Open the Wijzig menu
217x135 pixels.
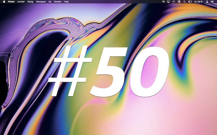click(30, 2)
